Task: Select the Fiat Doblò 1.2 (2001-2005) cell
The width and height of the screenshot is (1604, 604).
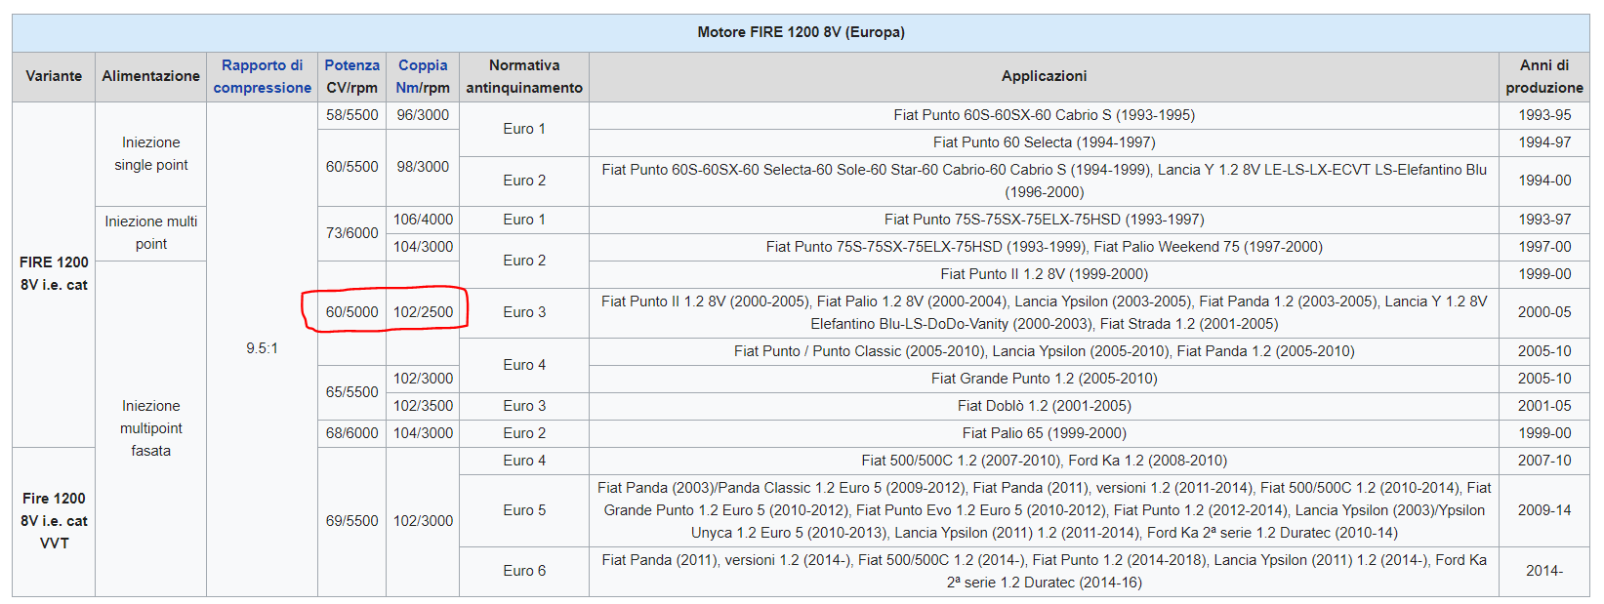Action: (1044, 406)
